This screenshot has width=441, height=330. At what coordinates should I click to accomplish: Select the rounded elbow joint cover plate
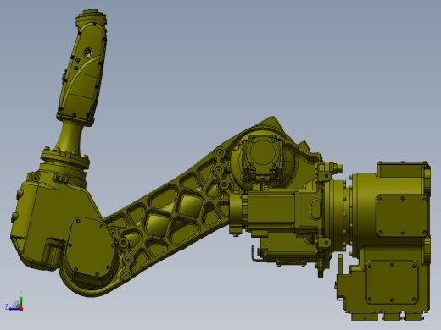pyautogui.click(x=91, y=247)
